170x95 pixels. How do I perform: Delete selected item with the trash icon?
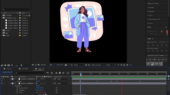[x=21, y=65]
